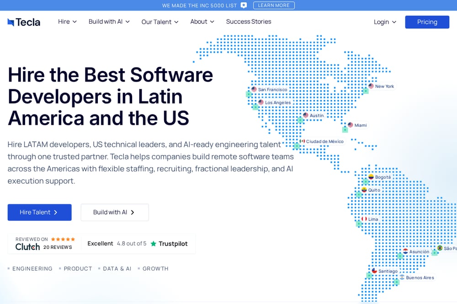Click the GROWTH category label

click(x=155, y=268)
